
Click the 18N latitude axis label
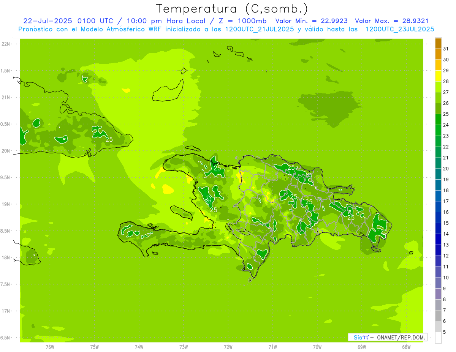pos(6,257)
